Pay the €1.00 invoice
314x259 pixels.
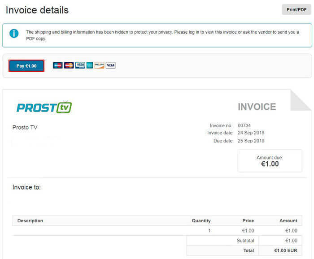coord(26,66)
